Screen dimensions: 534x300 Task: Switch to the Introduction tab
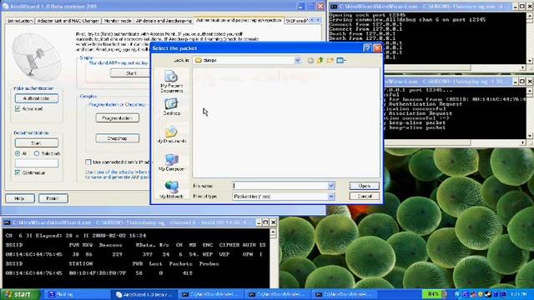pyautogui.click(x=20, y=21)
